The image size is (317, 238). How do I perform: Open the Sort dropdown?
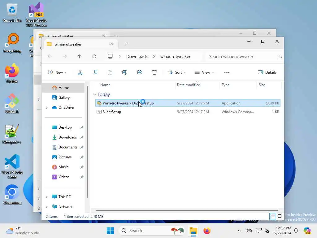[177, 73]
